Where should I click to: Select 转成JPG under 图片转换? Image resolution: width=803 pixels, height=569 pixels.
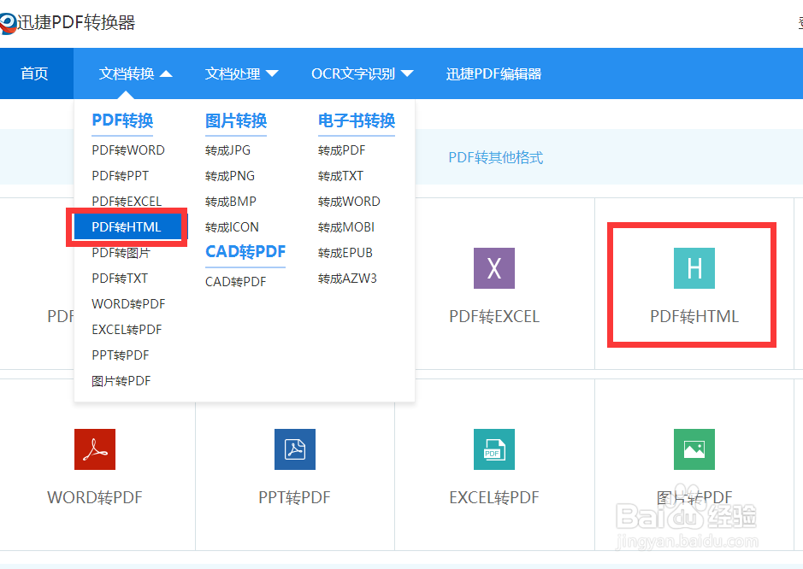(x=226, y=150)
